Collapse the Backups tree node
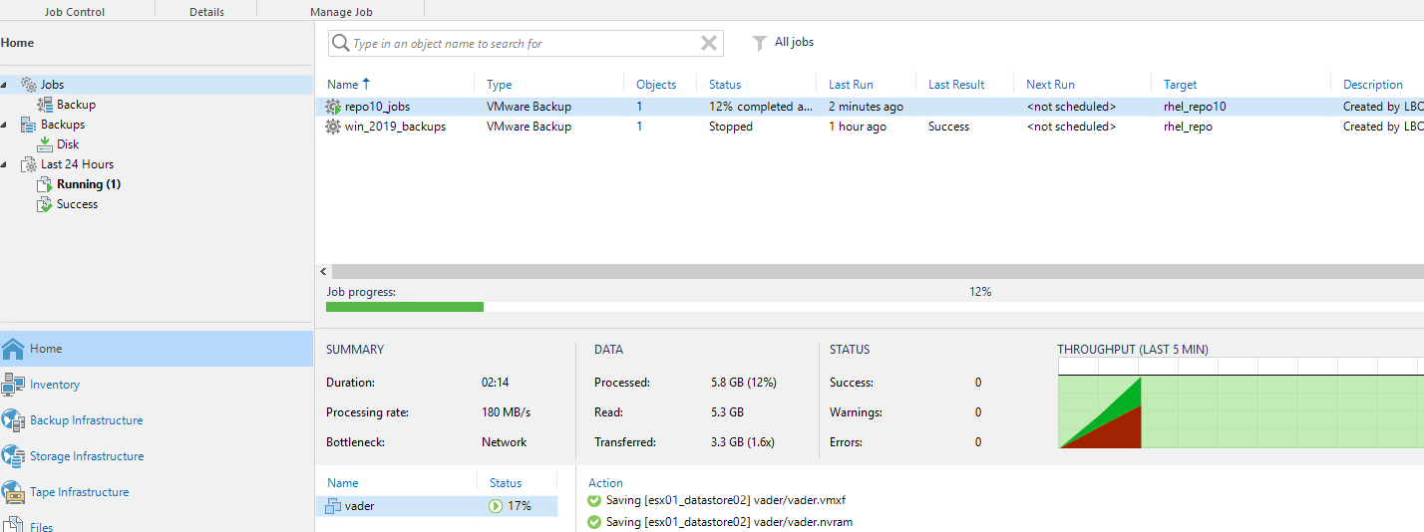The width and height of the screenshot is (1424, 532). click(x=6, y=125)
